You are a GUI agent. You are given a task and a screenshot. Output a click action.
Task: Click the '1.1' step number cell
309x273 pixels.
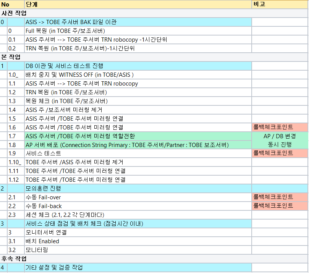pos(16,84)
